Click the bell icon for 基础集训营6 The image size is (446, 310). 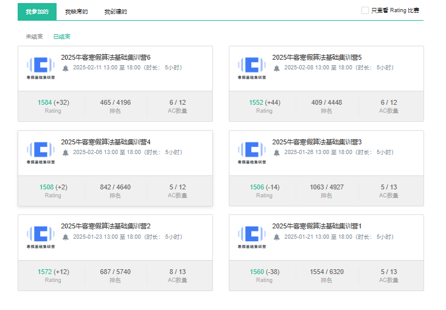click(x=66, y=68)
